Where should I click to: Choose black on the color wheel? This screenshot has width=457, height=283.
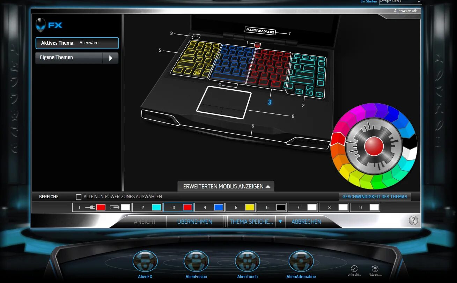pyautogui.click(x=410, y=141)
